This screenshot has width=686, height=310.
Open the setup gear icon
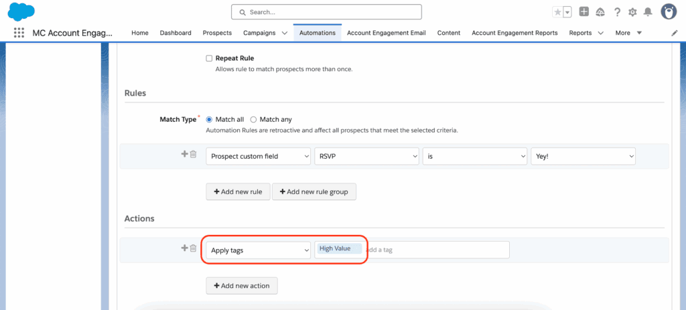pos(632,12)
